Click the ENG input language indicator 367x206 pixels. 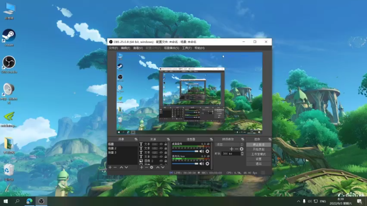click(323, 201)
